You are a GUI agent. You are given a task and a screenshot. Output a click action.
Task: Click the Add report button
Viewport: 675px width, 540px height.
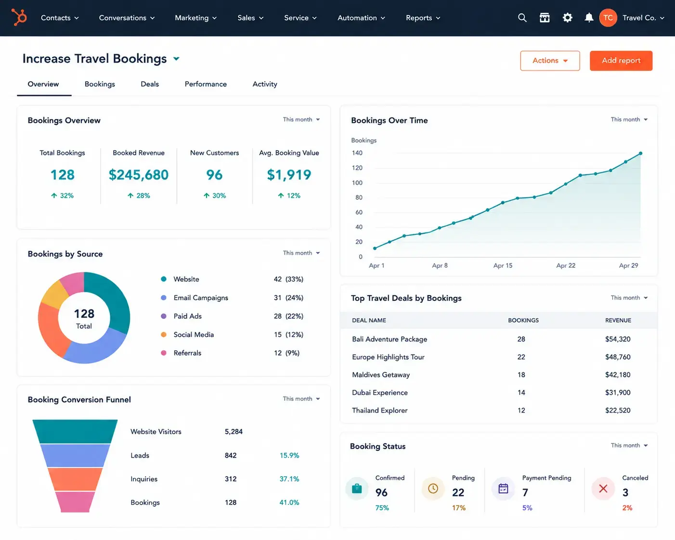point(621,61)
